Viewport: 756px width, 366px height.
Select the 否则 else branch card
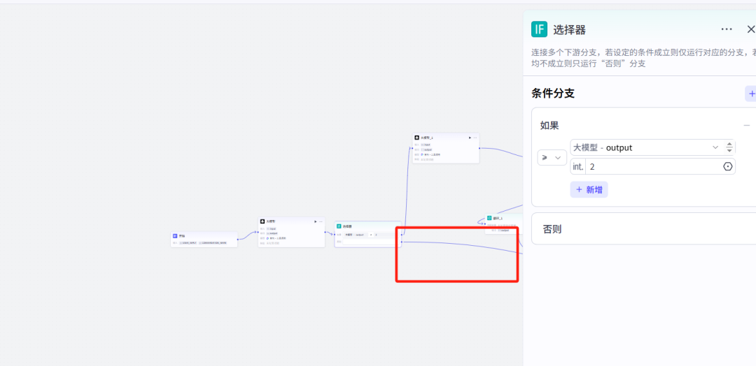point(644,229)
